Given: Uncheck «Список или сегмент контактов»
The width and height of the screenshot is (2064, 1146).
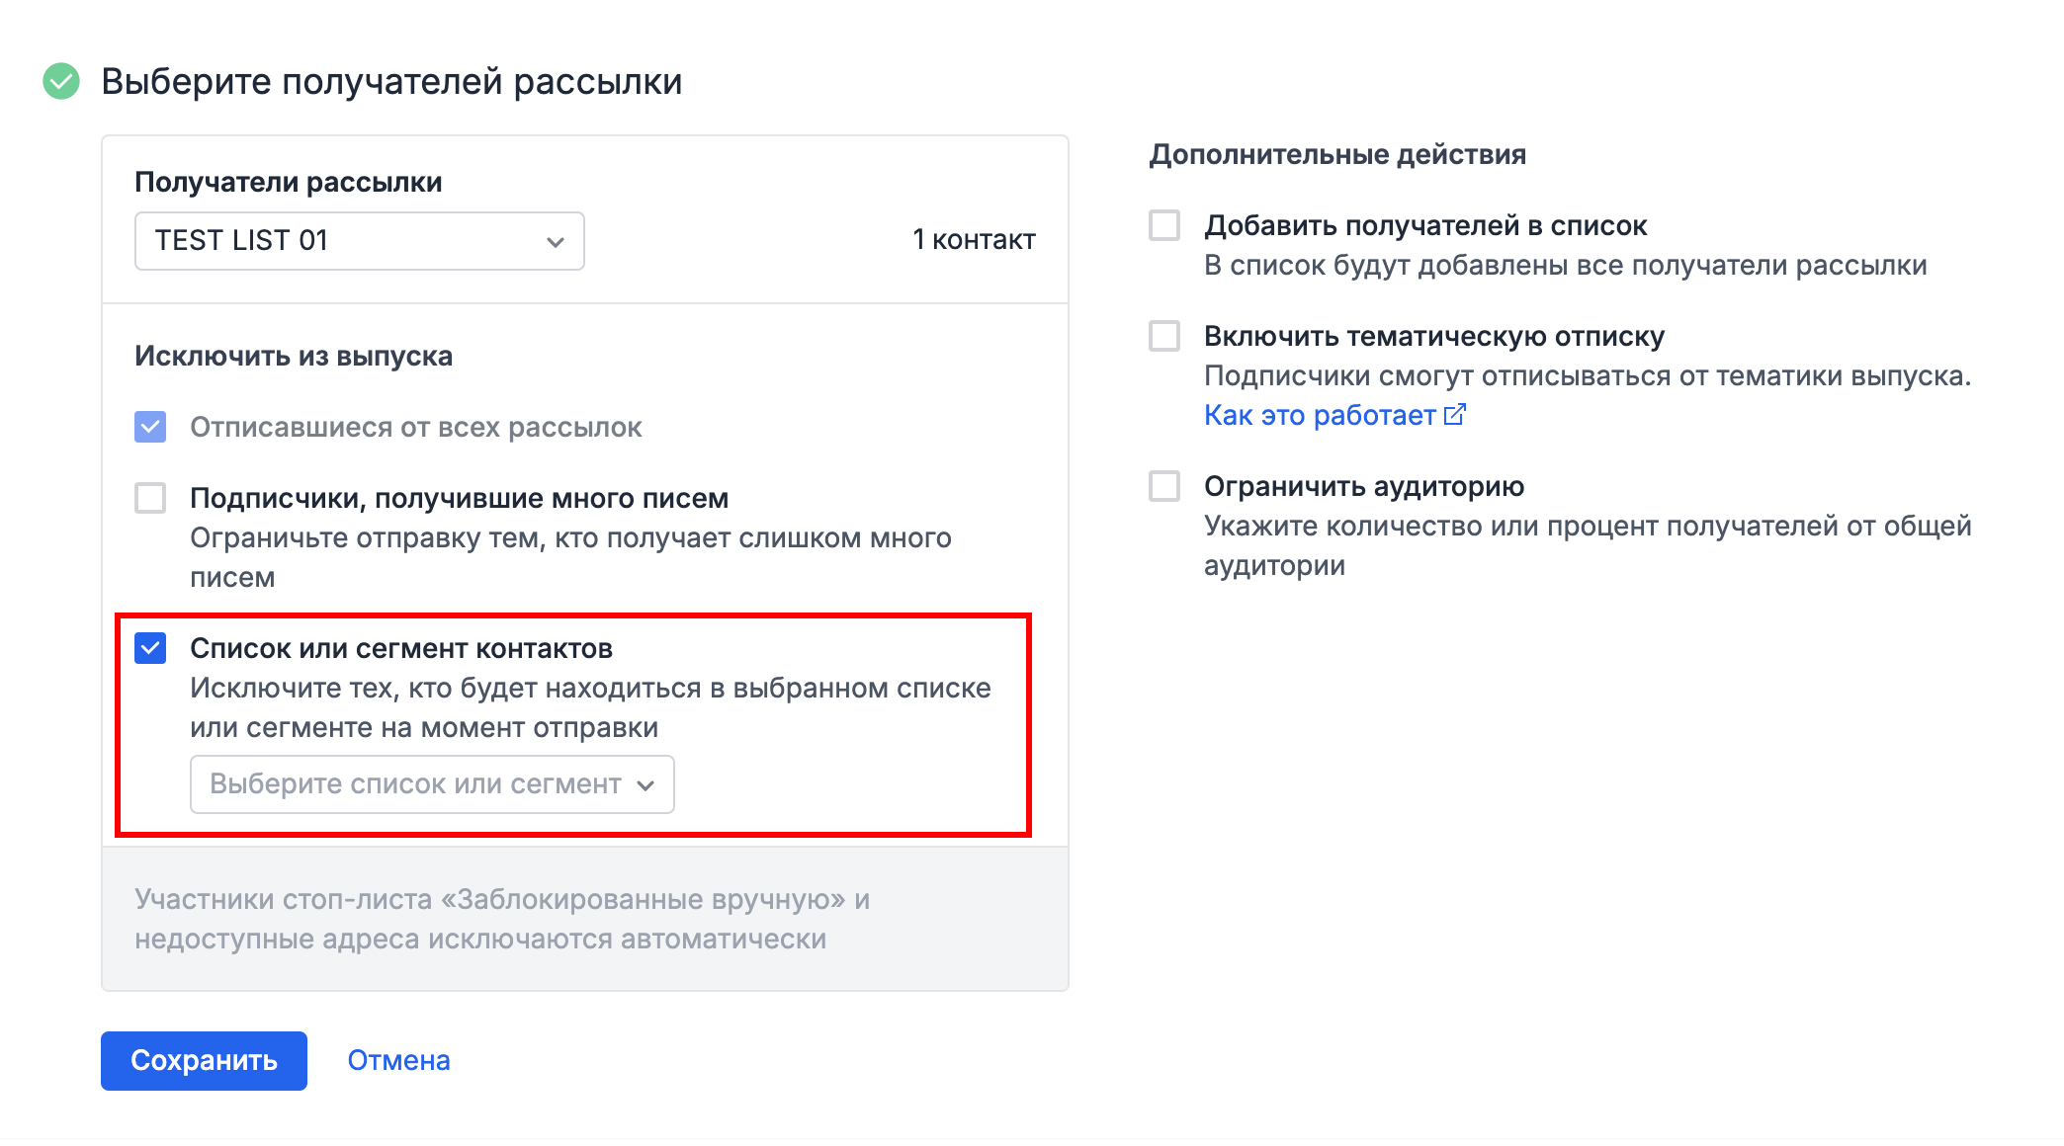Looking at the screenshot, I should tap(149, 649).
